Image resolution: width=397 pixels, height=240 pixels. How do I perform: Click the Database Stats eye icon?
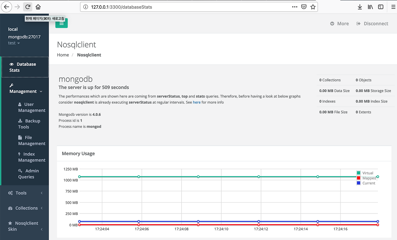pyautogui.click(x=12, y=64)
